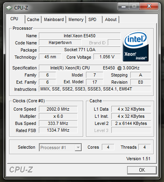Click the Ext. Model value 17
The width and height of the screenshot is (164, 182).
pyautogui.click(x=95, y=82)
